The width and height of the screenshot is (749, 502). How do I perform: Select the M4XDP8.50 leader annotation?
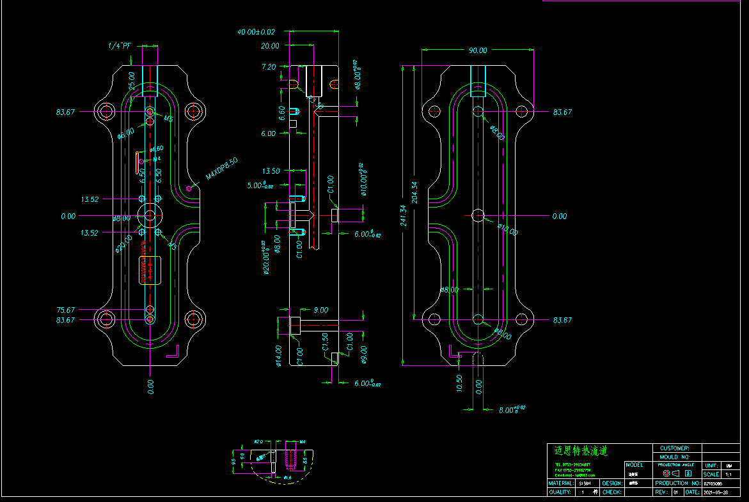221,169
